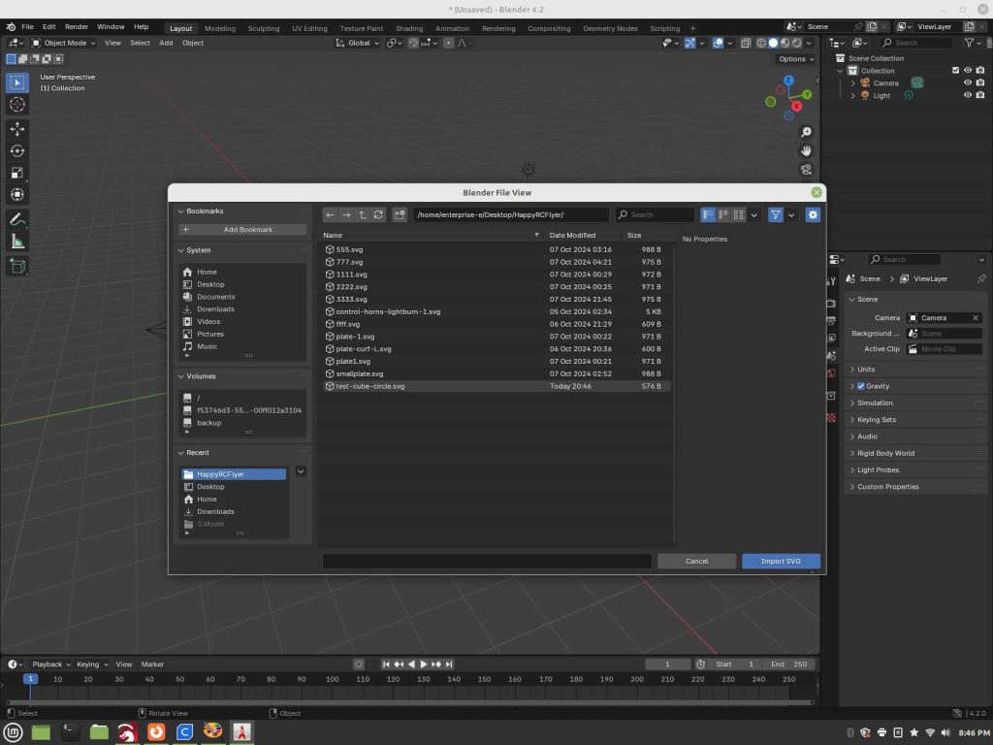Open the Object Mode dropdown
The image size is (993, 745).
pos(63,43)
